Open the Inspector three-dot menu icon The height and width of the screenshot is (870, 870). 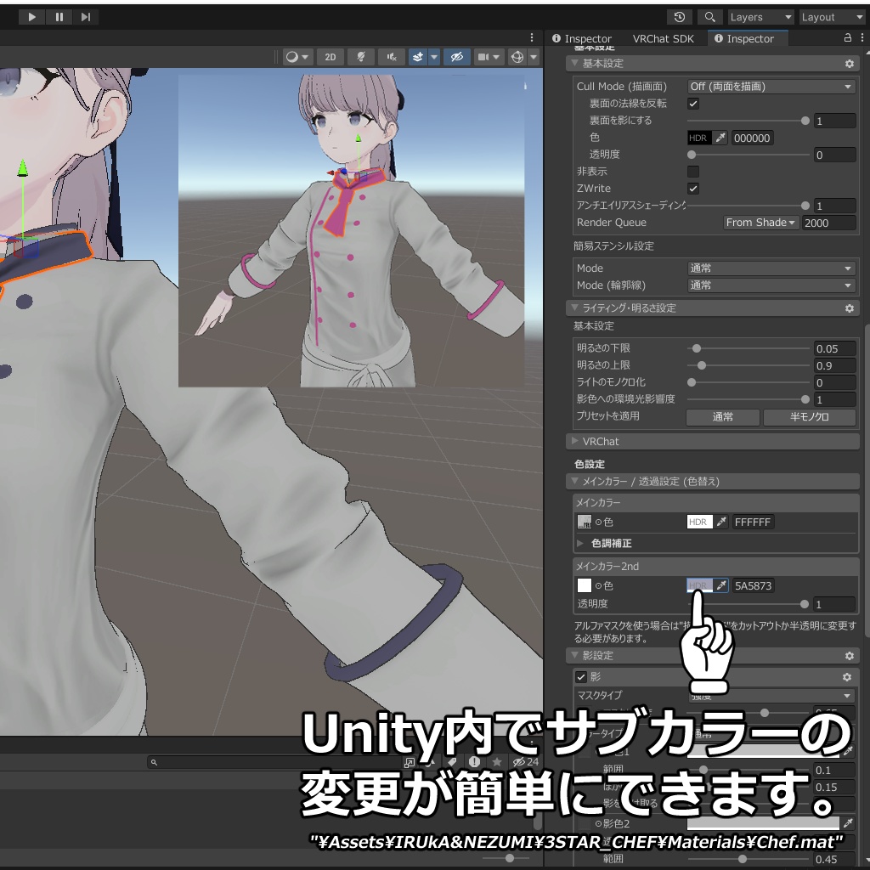[x=862, y=38]
